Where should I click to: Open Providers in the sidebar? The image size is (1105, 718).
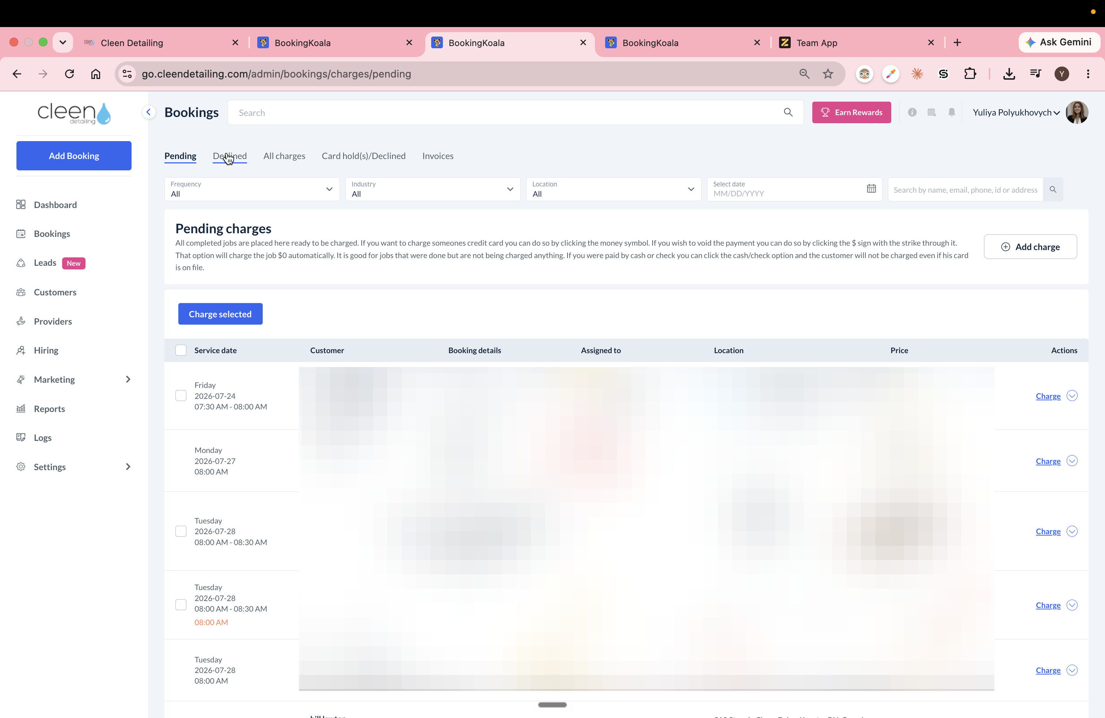point(53,321)
